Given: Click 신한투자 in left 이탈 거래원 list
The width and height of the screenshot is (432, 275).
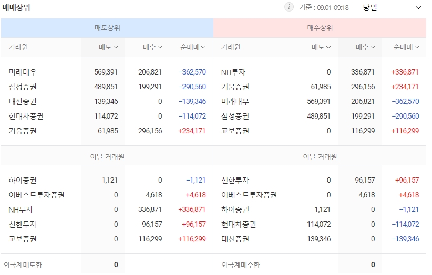Looking at the screenshot, I should (23, 224).
